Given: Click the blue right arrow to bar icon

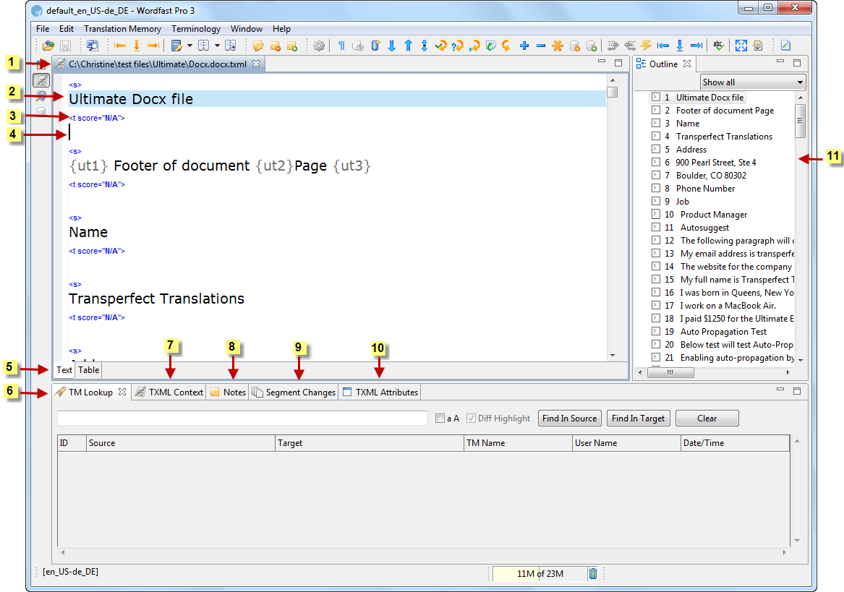Looking at the screenshot, I should (x=696, y=46).
